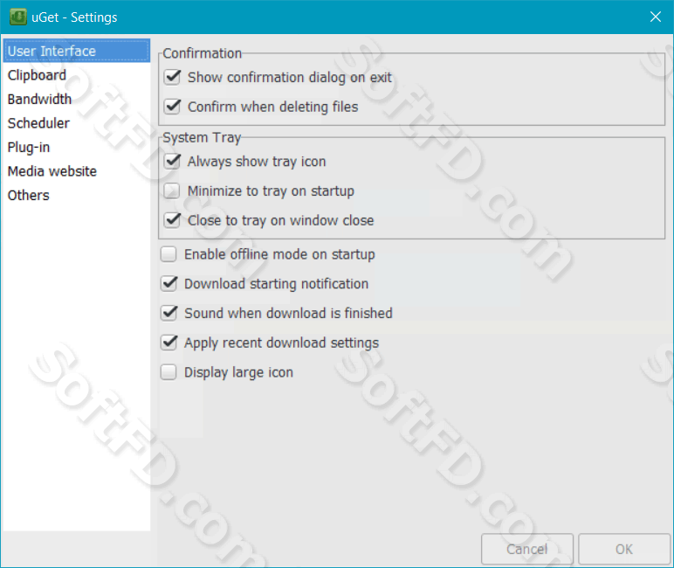Toggle Close to tray on window close

(x=172, y=220)
